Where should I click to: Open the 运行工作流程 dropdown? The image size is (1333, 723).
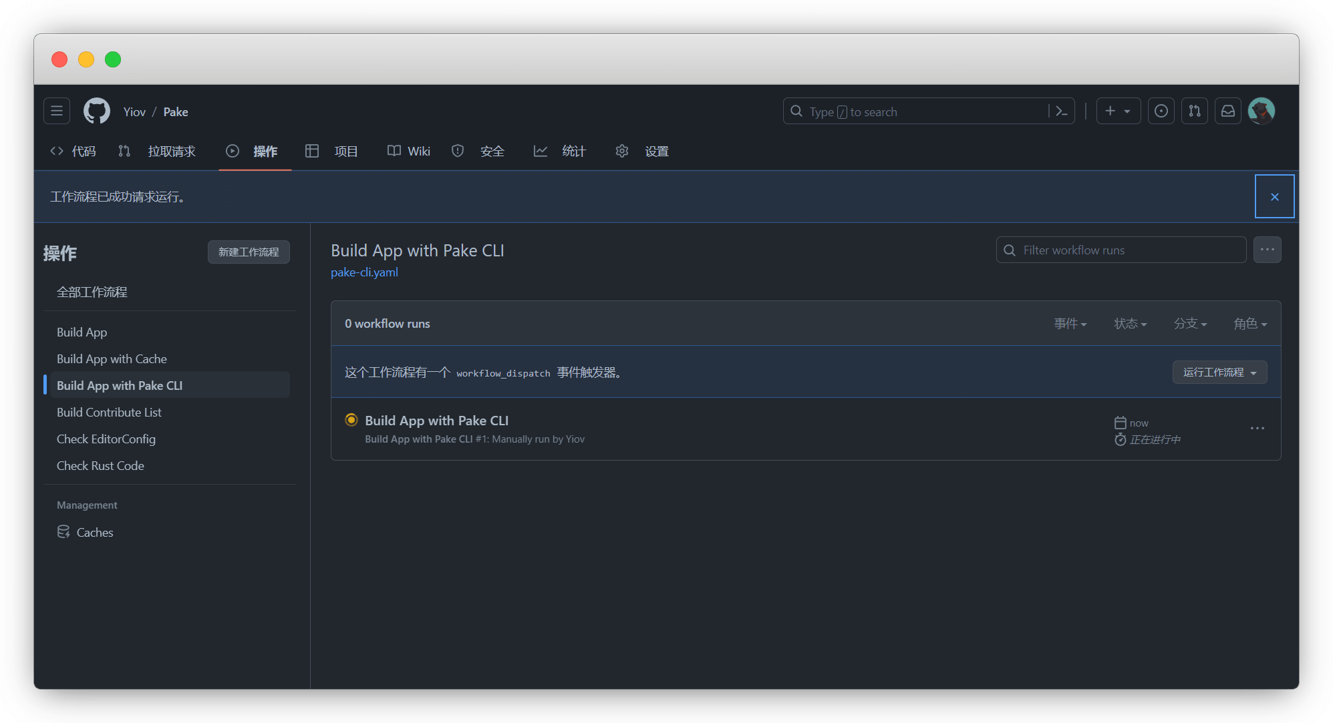click(1219, 372)
